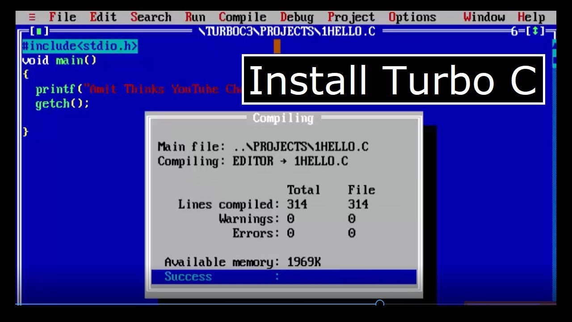
Task: Open the Run menu
Action: (x=195, y=17)
